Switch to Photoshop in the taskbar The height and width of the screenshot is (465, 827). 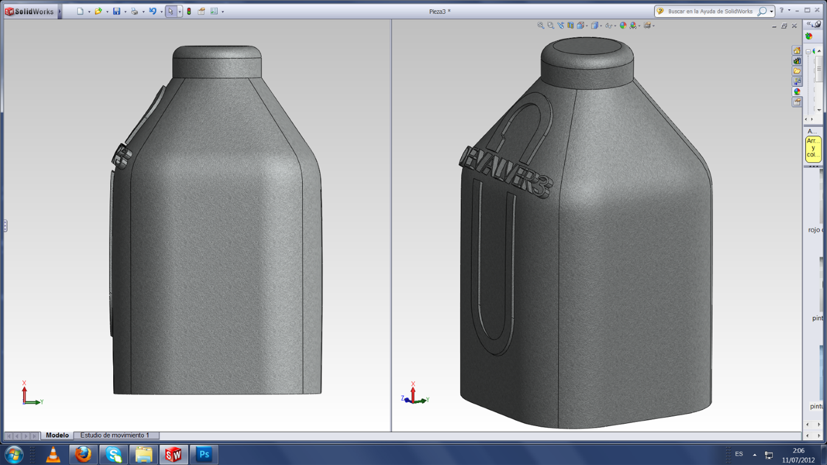(x=204, y=455)
